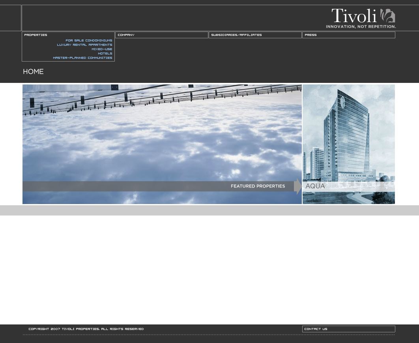The image size is (419, 343).
Task: Open the Press menu
Action: click(x=349, y=35)
